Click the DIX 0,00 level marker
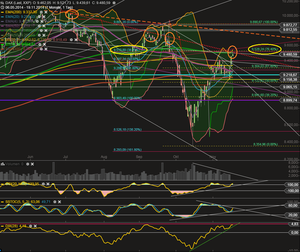 (294, 232)
